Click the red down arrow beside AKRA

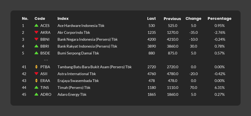pos(36,32)
